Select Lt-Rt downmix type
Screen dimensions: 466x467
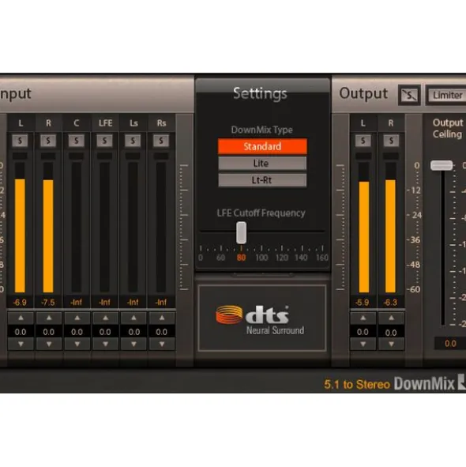pos(262,180)
